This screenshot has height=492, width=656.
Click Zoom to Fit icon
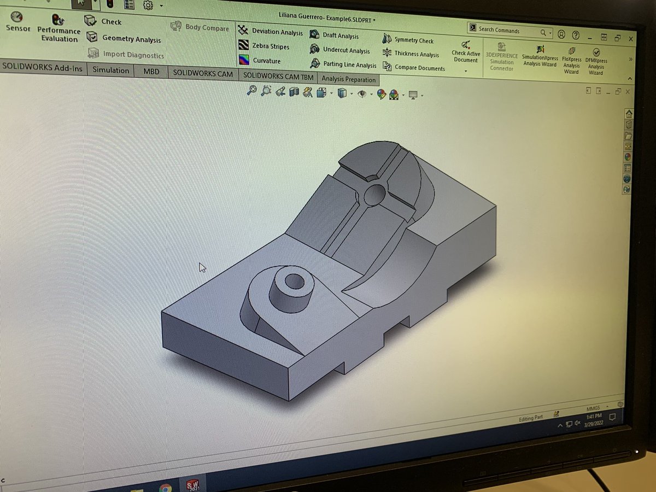[251, 91]
